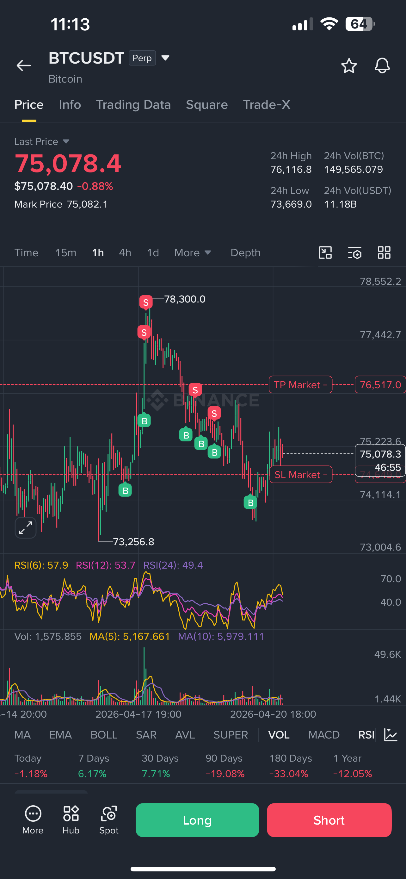Screen dimensions: 406x879
Task: Open the chart drawing tools icon
Action: pyautogui.click(x=325, y=252)
